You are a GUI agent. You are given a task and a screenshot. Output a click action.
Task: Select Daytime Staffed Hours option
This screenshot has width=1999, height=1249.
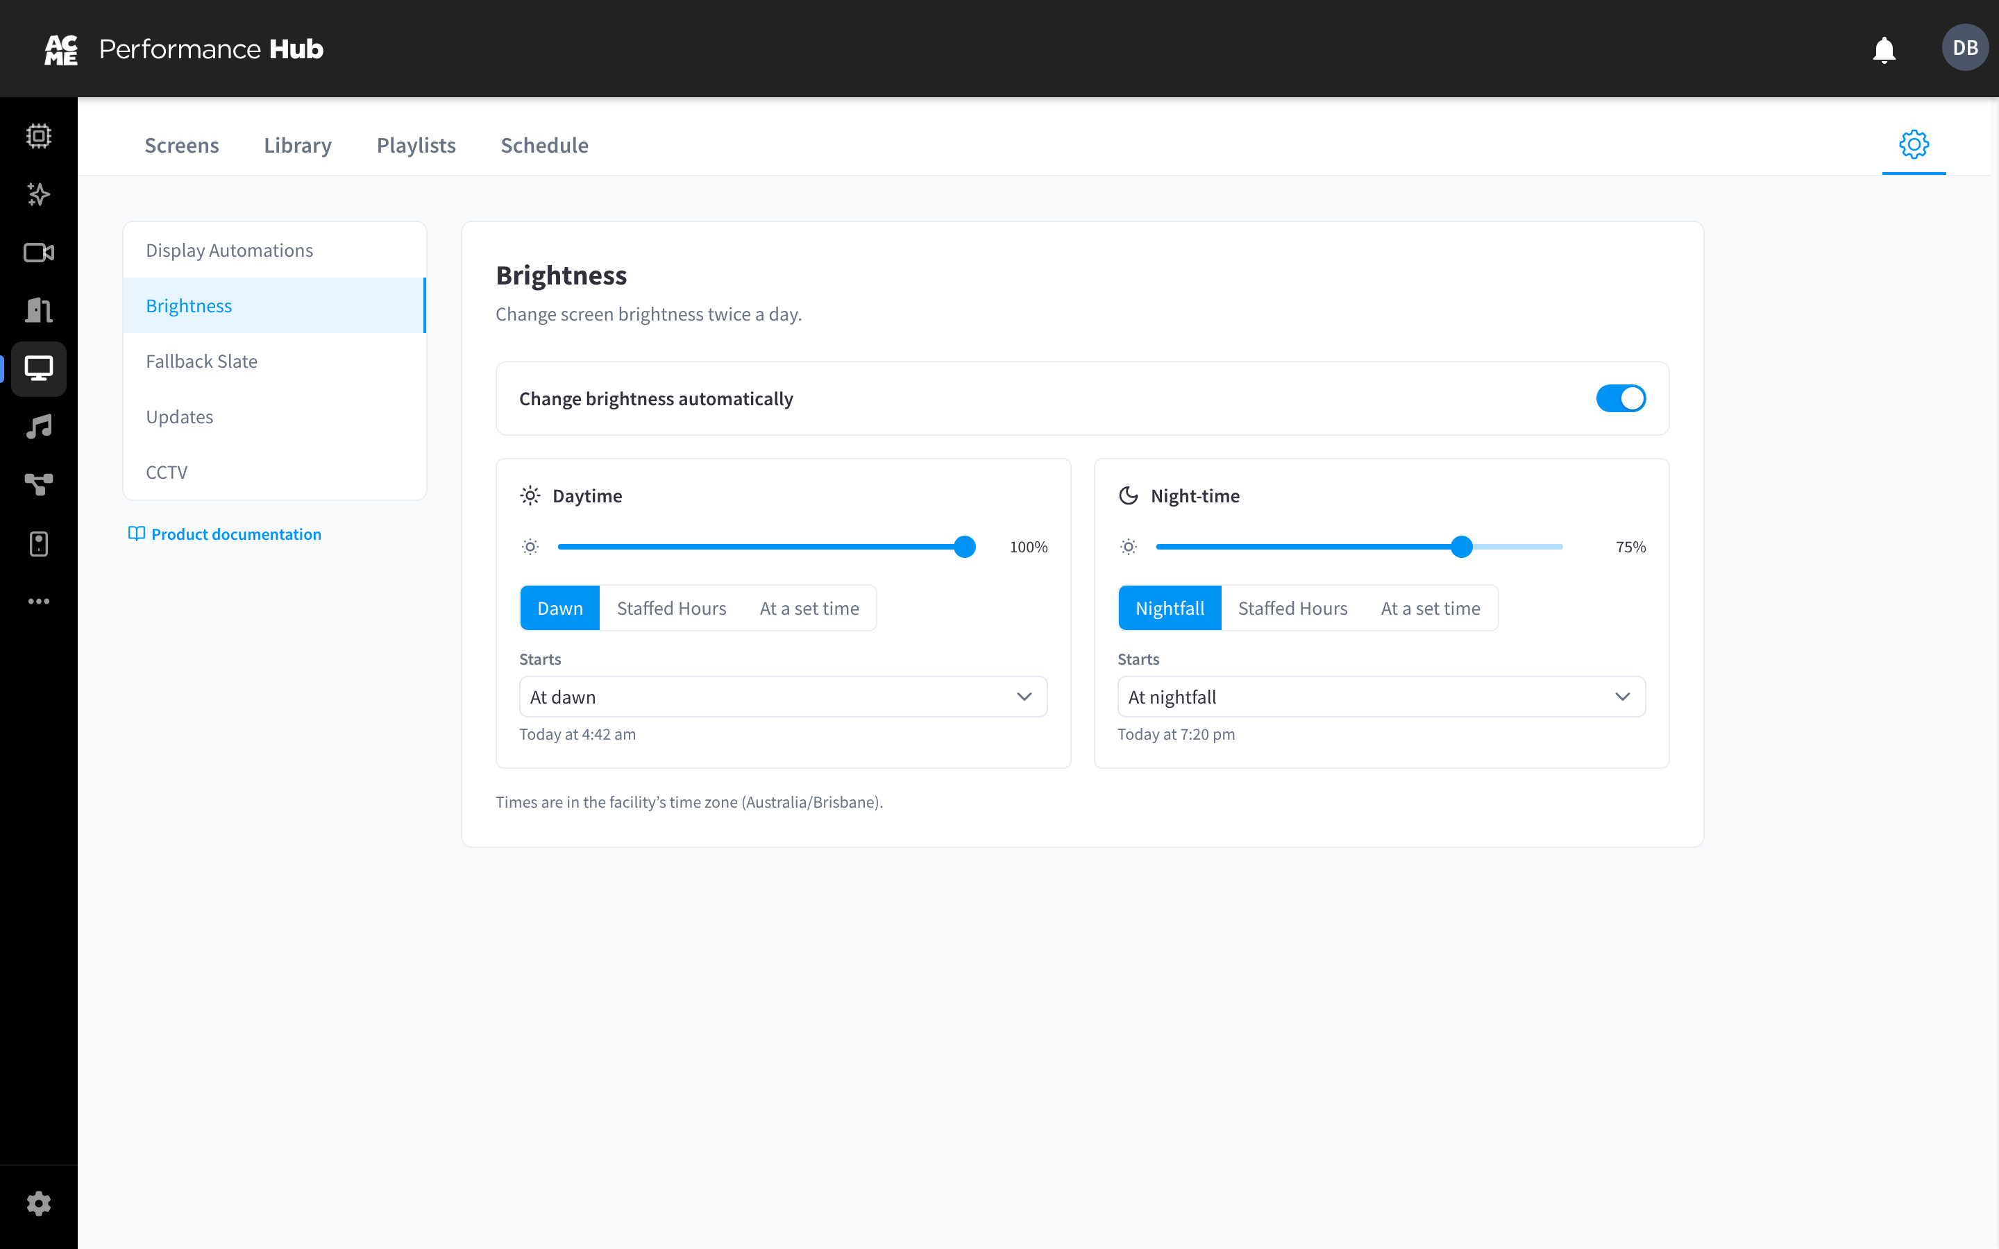672,608
